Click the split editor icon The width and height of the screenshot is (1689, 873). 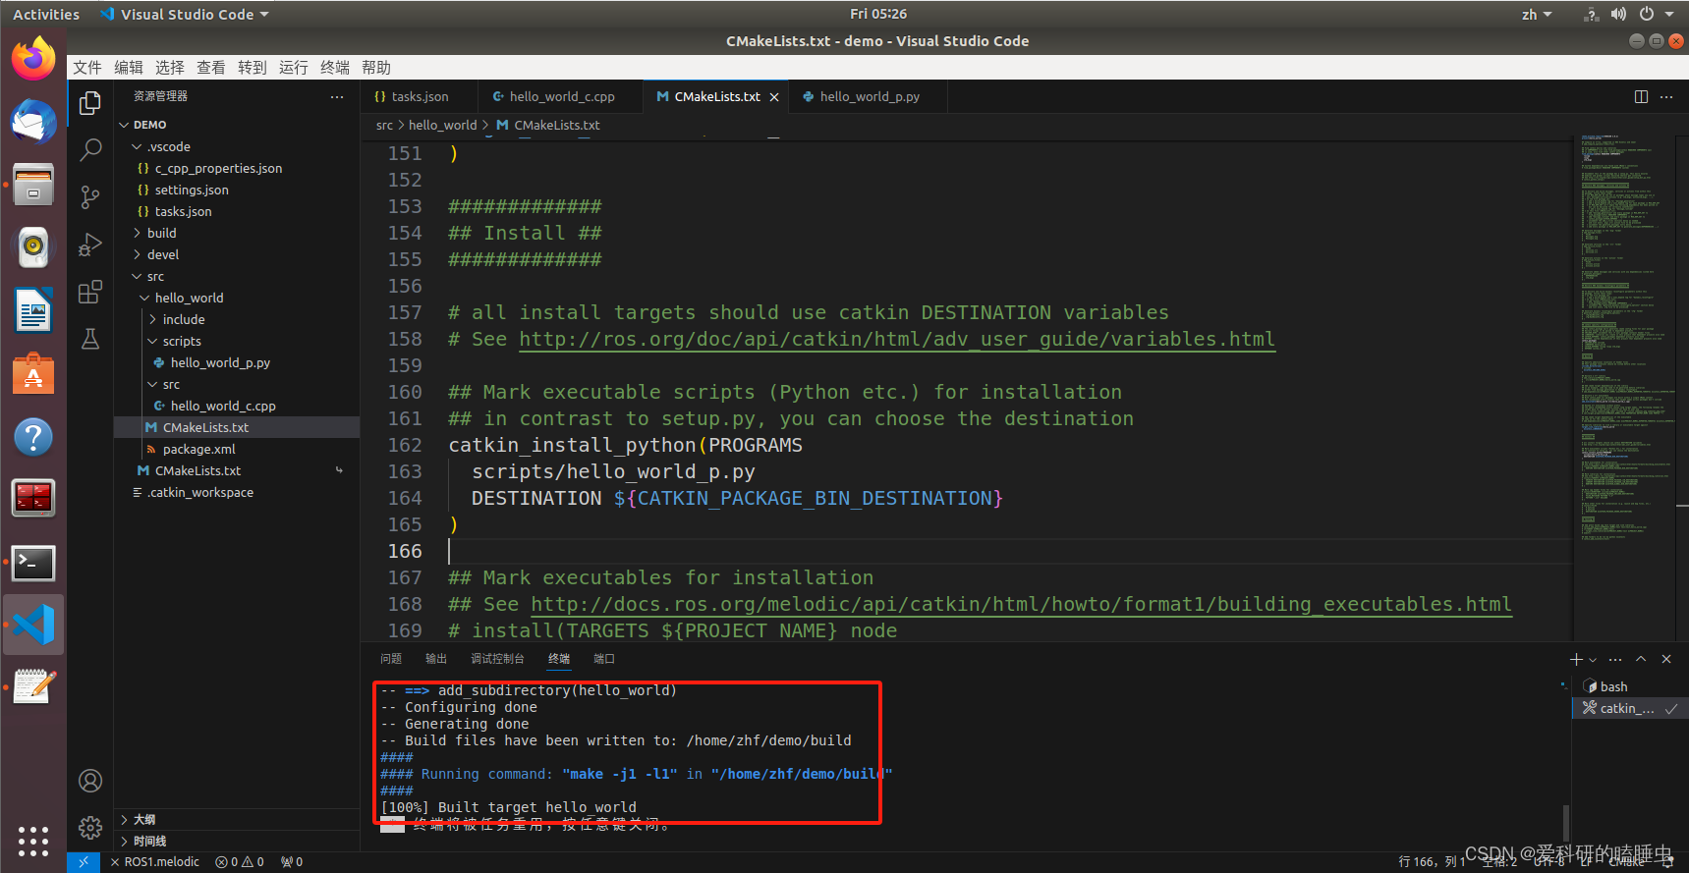[x=1641, y=96]
